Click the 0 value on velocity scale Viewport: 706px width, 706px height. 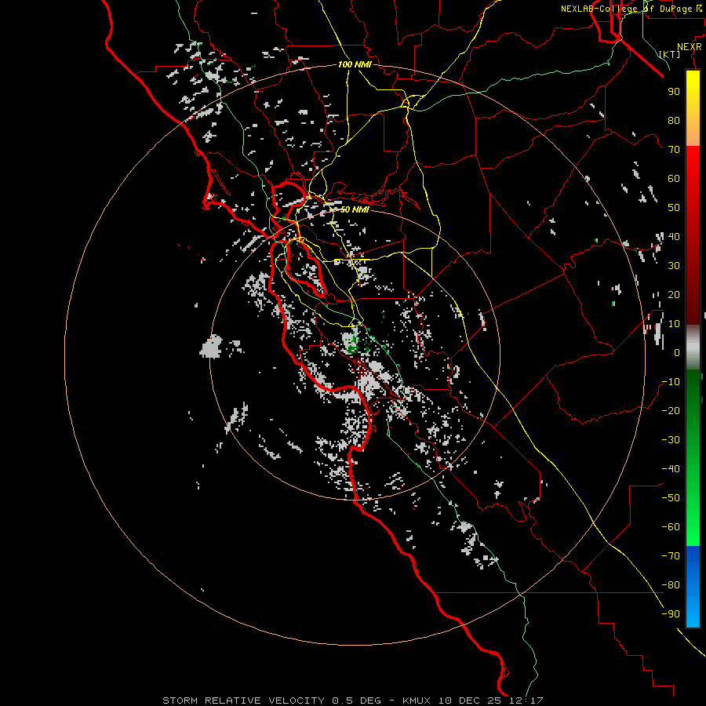point(677,352)
